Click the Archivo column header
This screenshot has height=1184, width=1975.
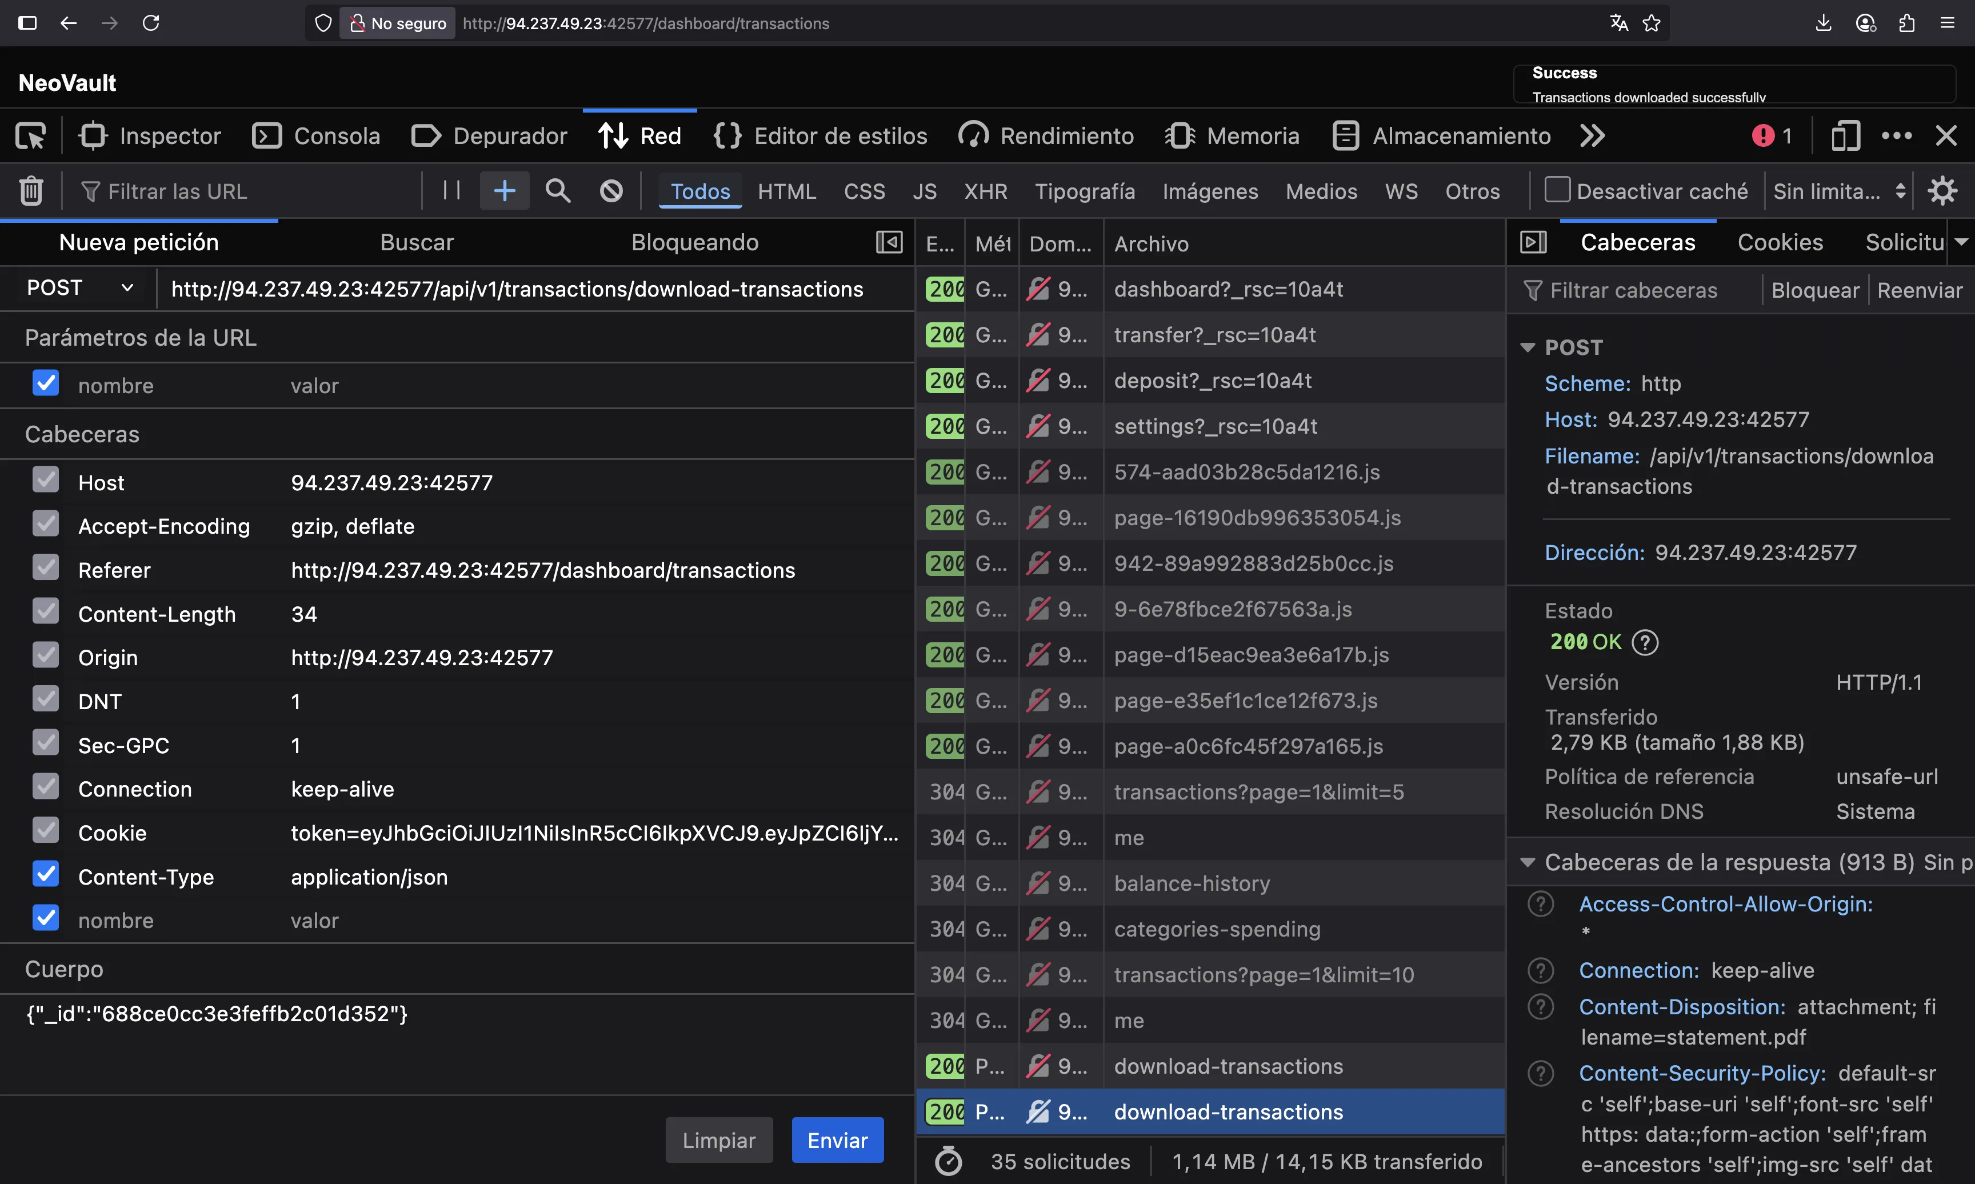[x=1304, y=243]
